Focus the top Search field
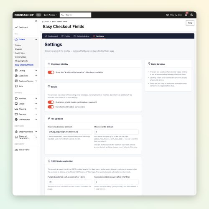The image size is (209, 209). click(x=75, y=15)
